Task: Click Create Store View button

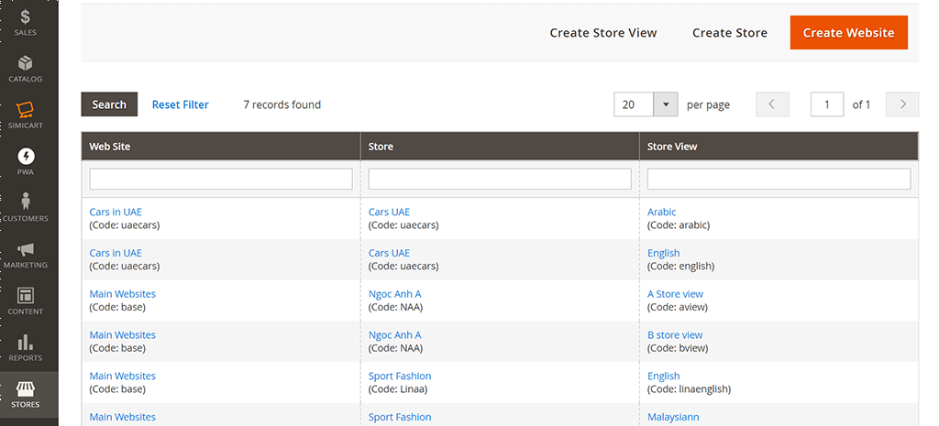Action: (603, 33)
